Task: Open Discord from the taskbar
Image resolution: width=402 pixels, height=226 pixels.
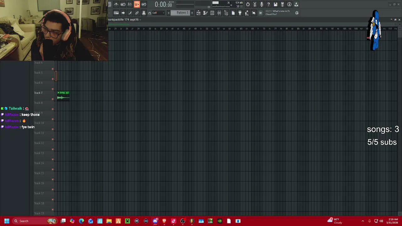Action: [155, 221]
